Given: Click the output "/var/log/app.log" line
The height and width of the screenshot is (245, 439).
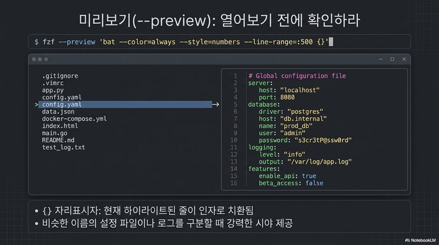Looking at the screenshot, I should pyautogui.click(x=305, y=162).
